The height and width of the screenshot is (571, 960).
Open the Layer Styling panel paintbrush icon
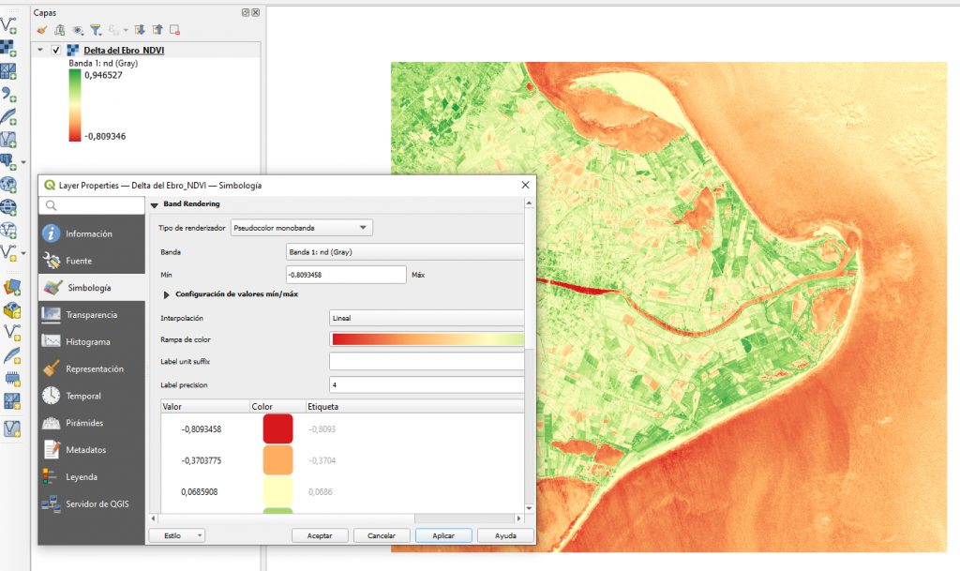tap(42, 30)
